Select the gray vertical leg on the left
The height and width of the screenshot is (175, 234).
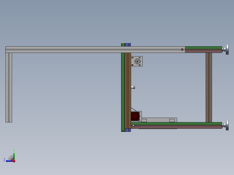click(9, 87)
